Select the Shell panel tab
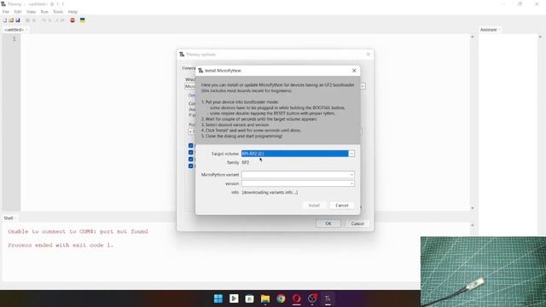This screenshot has height=307, width=546. click(9, 218)
